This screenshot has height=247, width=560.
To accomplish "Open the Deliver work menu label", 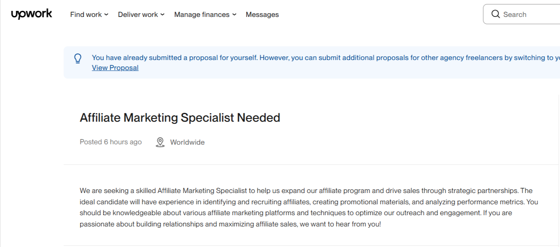I will [x=138, y=15].
